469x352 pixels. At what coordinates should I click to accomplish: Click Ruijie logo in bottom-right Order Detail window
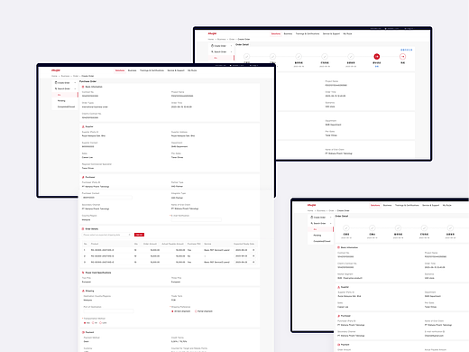tap(311, 205)
